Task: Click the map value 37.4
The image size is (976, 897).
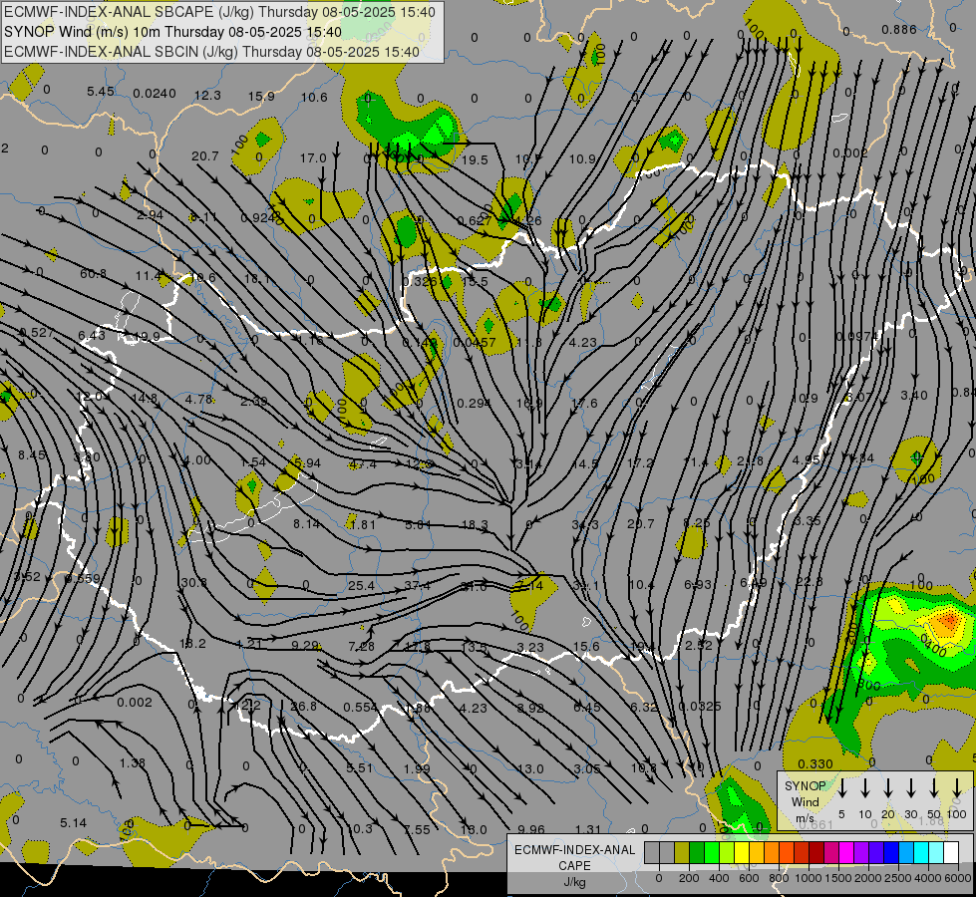Action: click(x=417, y=585)
